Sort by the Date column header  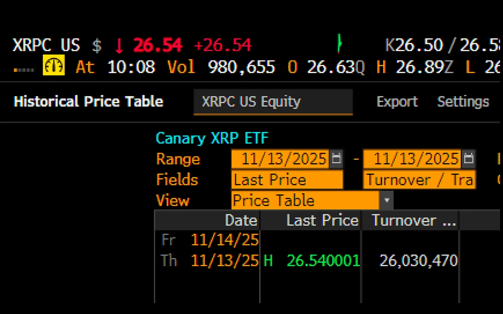pyautogui.click(x=241, y=221)
